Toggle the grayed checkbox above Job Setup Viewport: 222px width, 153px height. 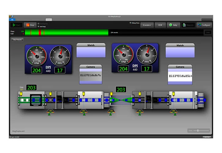click(38, 24)
